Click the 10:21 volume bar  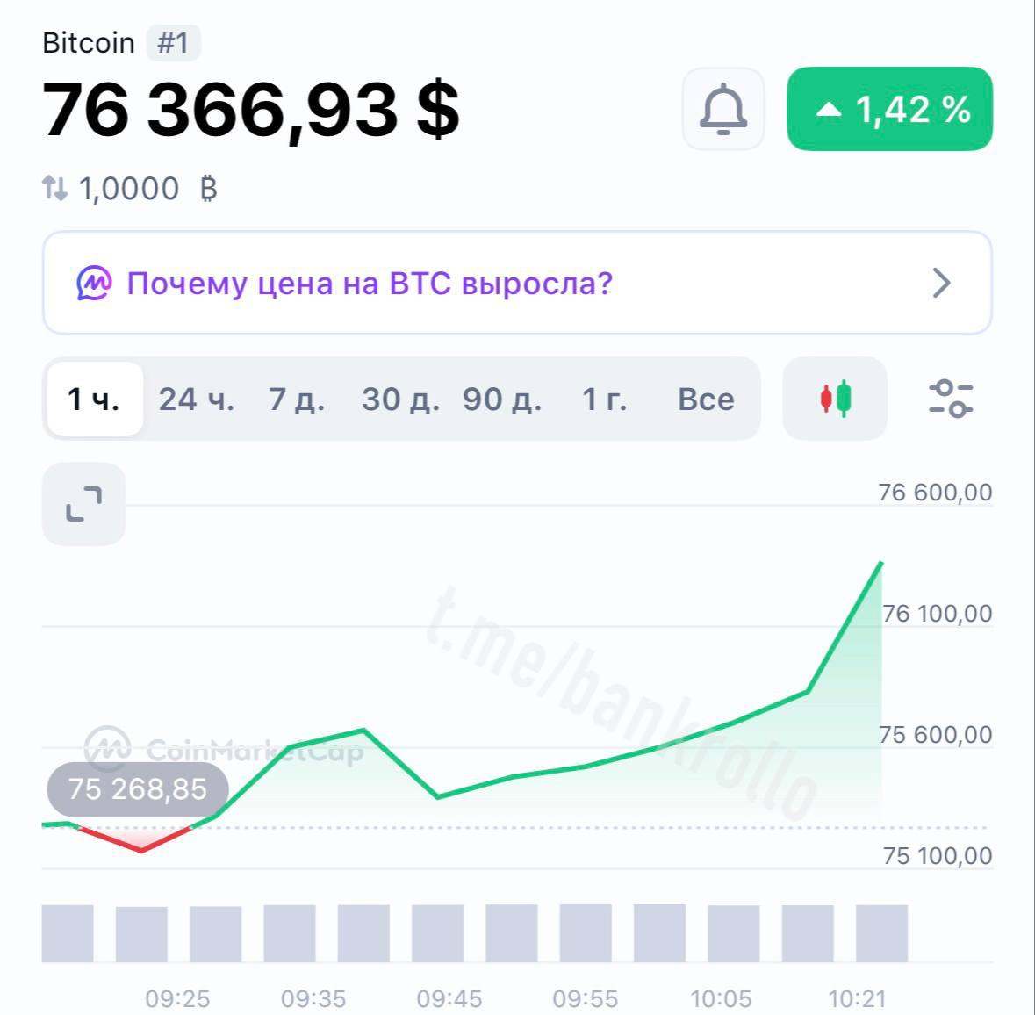(x=881, y=933)
